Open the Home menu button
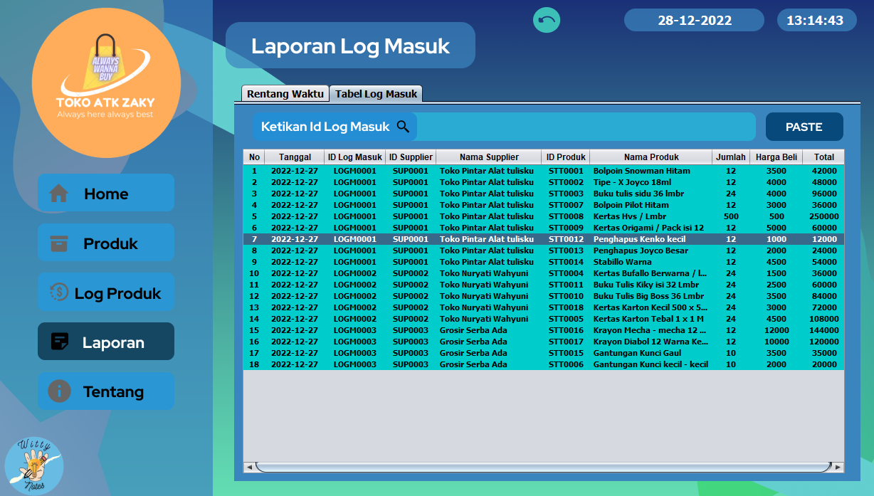The height and width of the screenshot is (496, 874). (106, 194)
